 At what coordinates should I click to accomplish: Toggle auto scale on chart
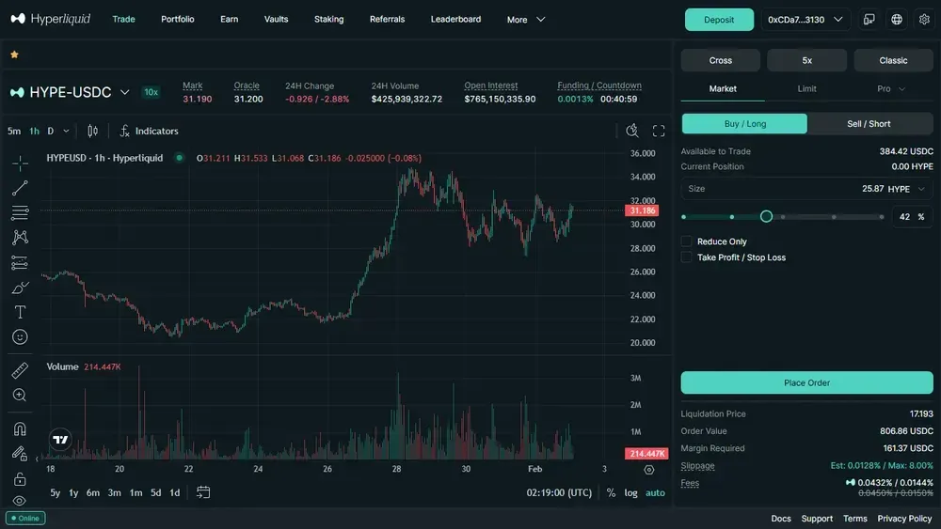click(x=655, y=492)
